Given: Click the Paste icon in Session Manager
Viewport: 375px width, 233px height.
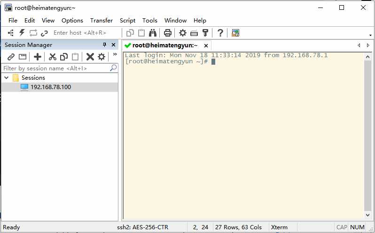Looking at the screenshot, I should 75,57.
